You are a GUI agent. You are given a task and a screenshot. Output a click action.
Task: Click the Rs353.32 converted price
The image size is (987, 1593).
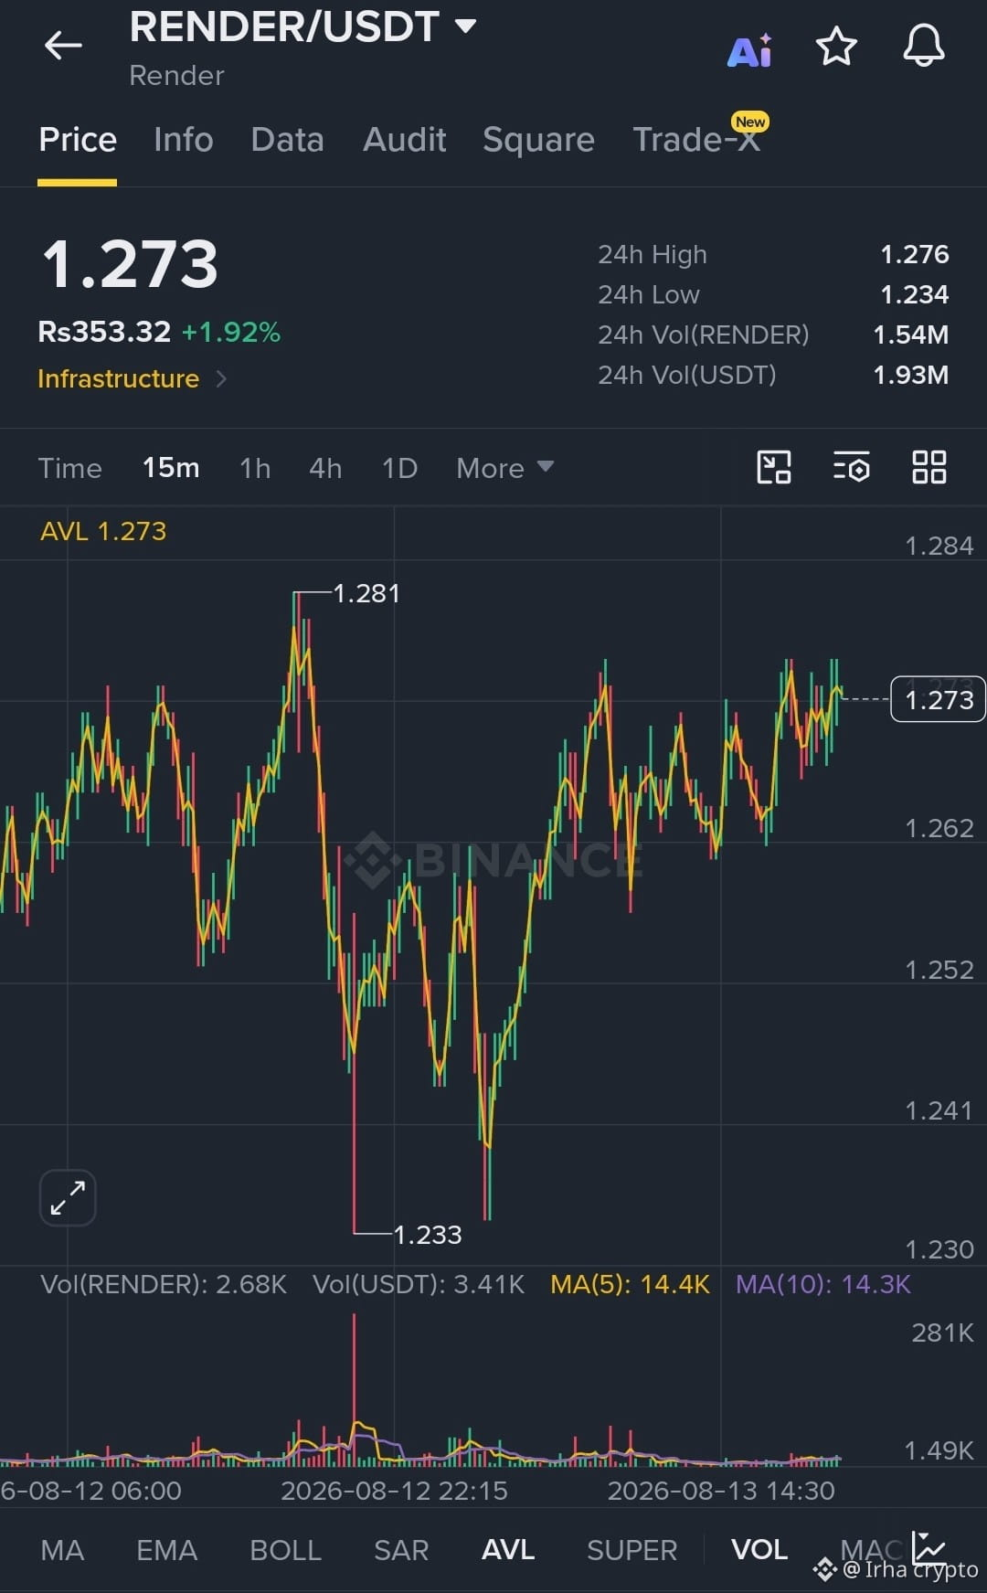click(x=104, y=332)
